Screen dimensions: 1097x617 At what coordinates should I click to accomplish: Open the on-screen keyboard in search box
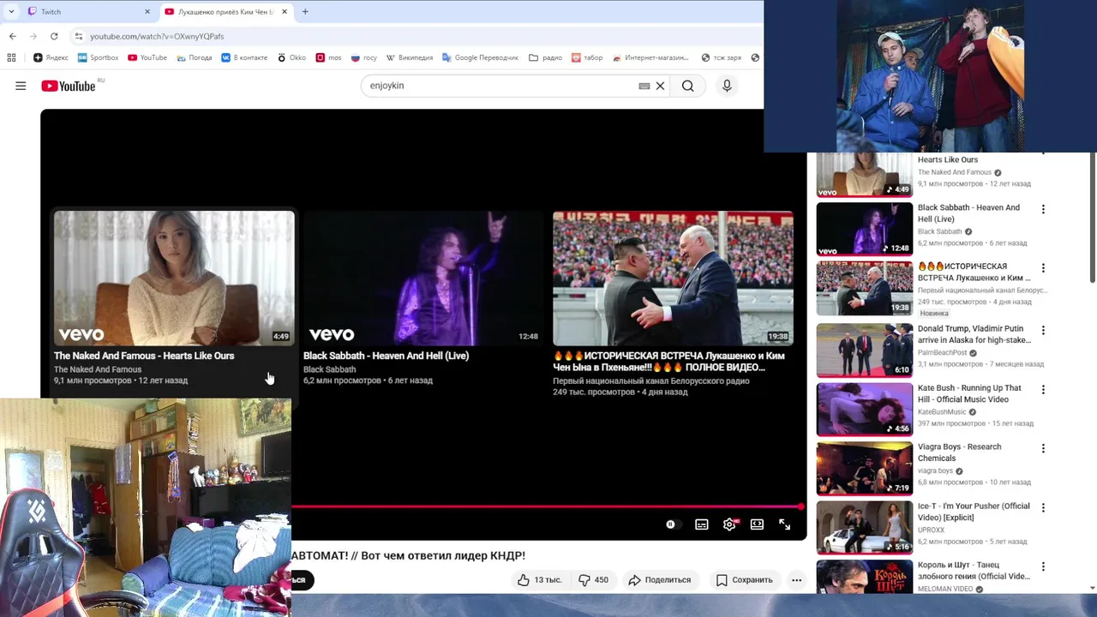point(644,86)
